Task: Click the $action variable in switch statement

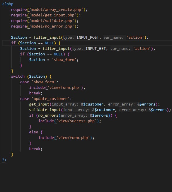Action: (37, 77)
